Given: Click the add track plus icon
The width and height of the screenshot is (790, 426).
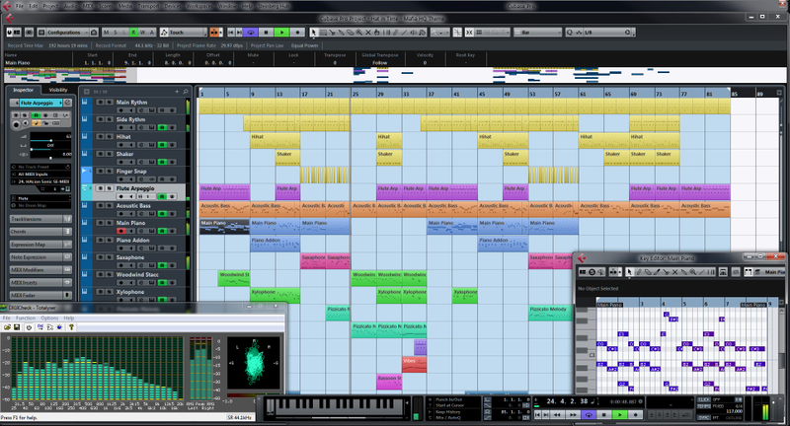Looking at the screenshot, I should coord(177,92).
